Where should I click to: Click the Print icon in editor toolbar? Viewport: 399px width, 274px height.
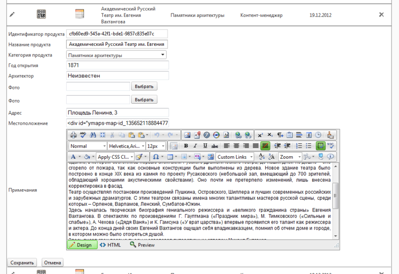pyautogui.click(x=73, y=135)
